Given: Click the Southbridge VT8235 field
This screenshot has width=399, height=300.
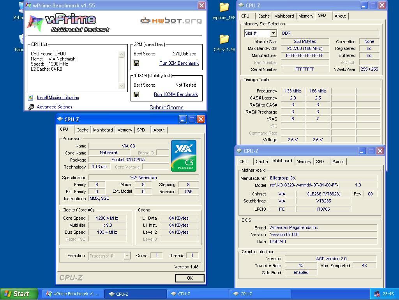Looking at the screenshot, I should click(324, 201).
